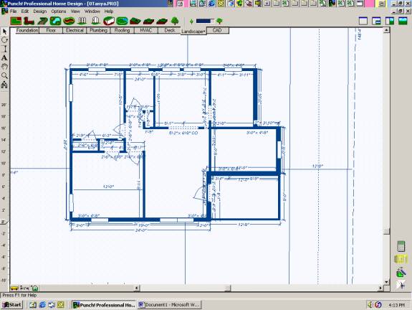Image resolution: width=412 pixels, height=310 pixels.
Task: Toggle the single plan view icon
Action: click(x=363, y=21)
